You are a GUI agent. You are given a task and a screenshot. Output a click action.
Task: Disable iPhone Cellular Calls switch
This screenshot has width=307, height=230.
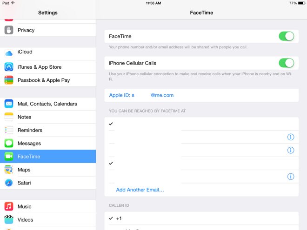(287, 63)
